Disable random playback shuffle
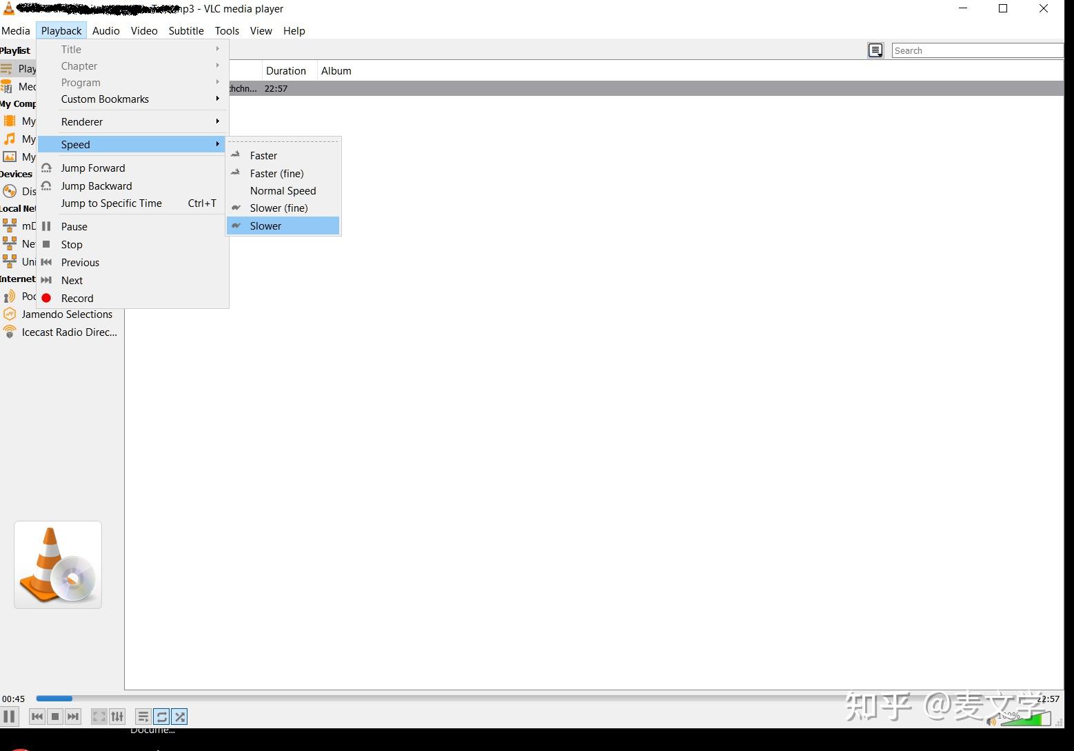Viewport: 1074px width, 751px height. [x=179, y=716]
